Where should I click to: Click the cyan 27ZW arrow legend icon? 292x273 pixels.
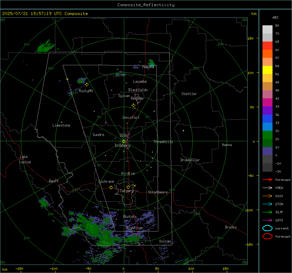(x=267, y=204)
